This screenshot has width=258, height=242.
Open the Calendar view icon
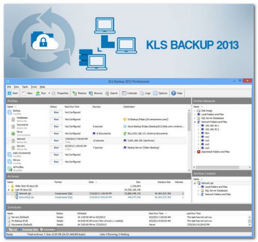click(124, 93)
